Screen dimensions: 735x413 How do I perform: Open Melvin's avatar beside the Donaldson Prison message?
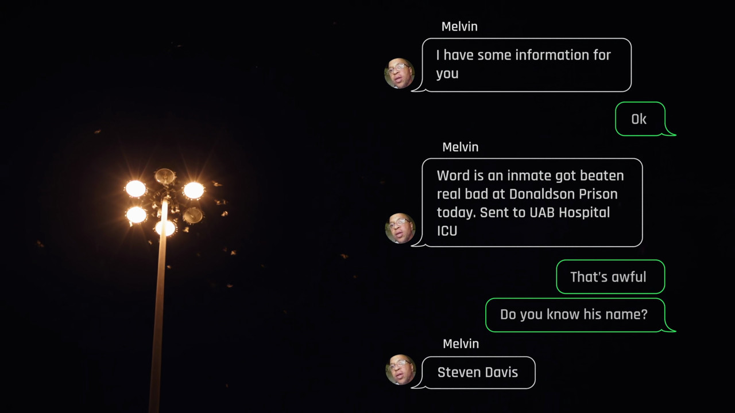point(400,228)
